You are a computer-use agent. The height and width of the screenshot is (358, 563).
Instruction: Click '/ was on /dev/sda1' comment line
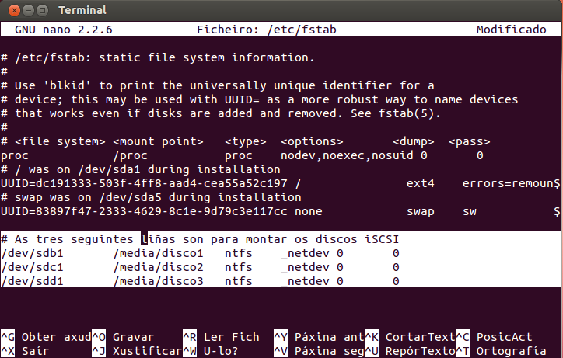(x=141, y=169)
